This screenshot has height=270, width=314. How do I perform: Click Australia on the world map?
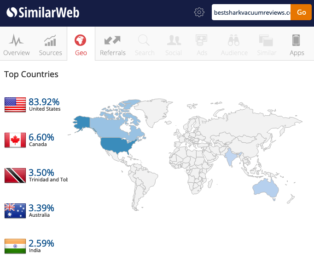(x=266, y=188)
